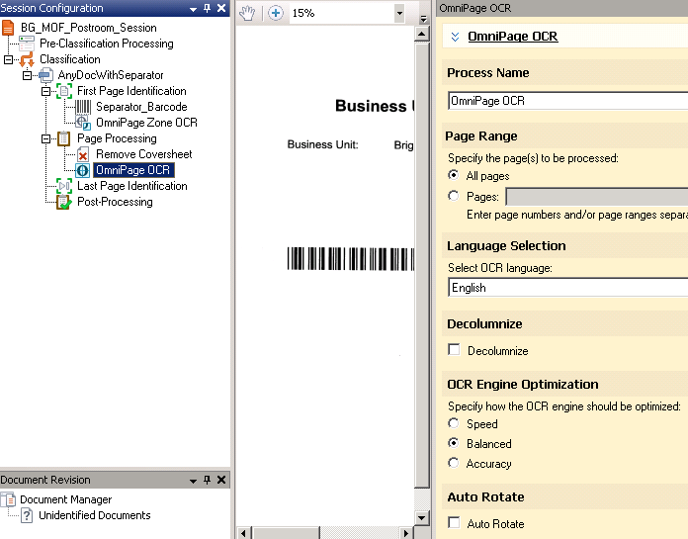This screenshot has height=539, width=688.
Task: Close the Document Revision panel
Action: click(221, 480)
